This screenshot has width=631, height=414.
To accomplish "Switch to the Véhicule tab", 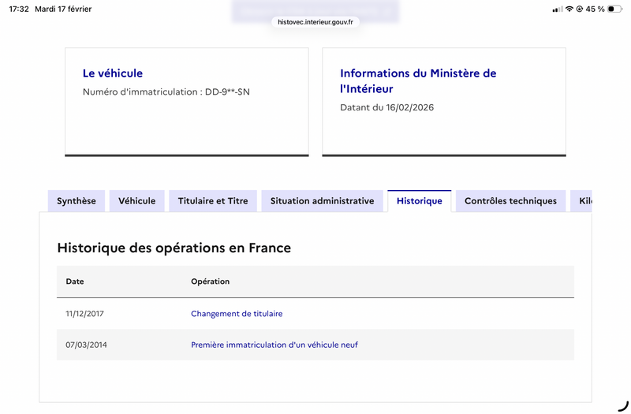I will [x=136, y=201].
